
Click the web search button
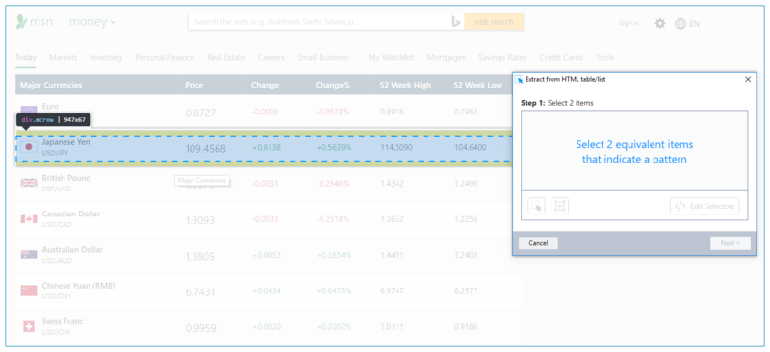[494, 22]
